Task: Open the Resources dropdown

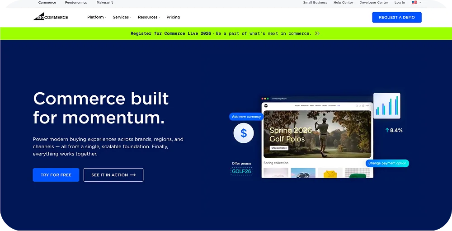Action: (x=149, y=17)
